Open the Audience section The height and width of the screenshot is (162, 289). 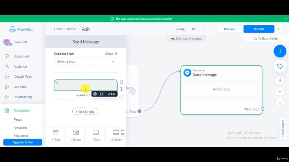point(20,66)
